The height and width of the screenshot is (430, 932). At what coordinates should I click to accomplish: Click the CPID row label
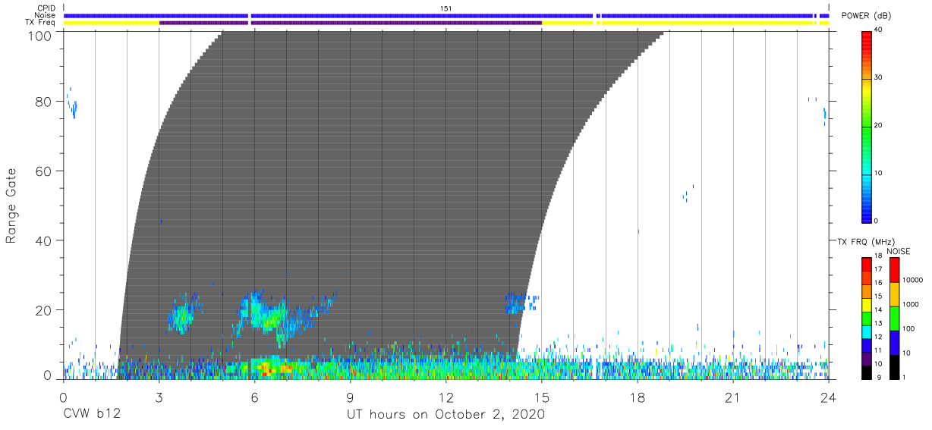point(46,8)
